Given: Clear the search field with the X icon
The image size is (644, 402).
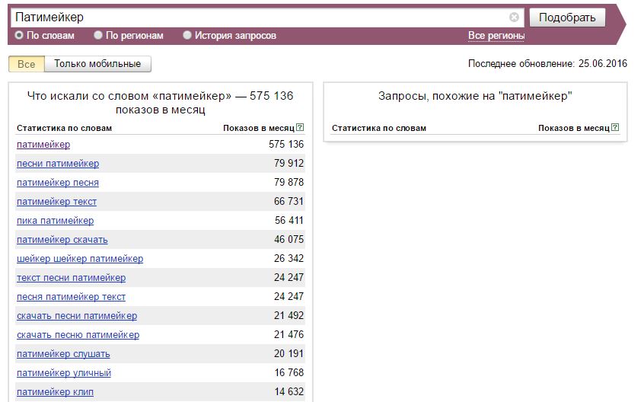Looking at the screenshot, I should (514, 17).
